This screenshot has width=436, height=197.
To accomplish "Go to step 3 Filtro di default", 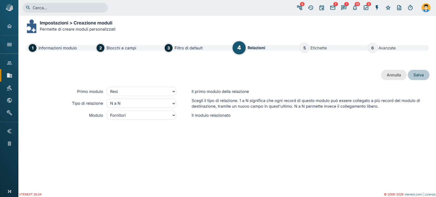I will (x=183, y=48).
